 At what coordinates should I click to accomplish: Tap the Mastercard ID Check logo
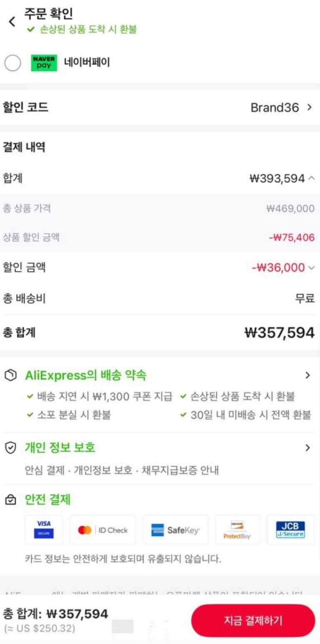click(102, 530)
